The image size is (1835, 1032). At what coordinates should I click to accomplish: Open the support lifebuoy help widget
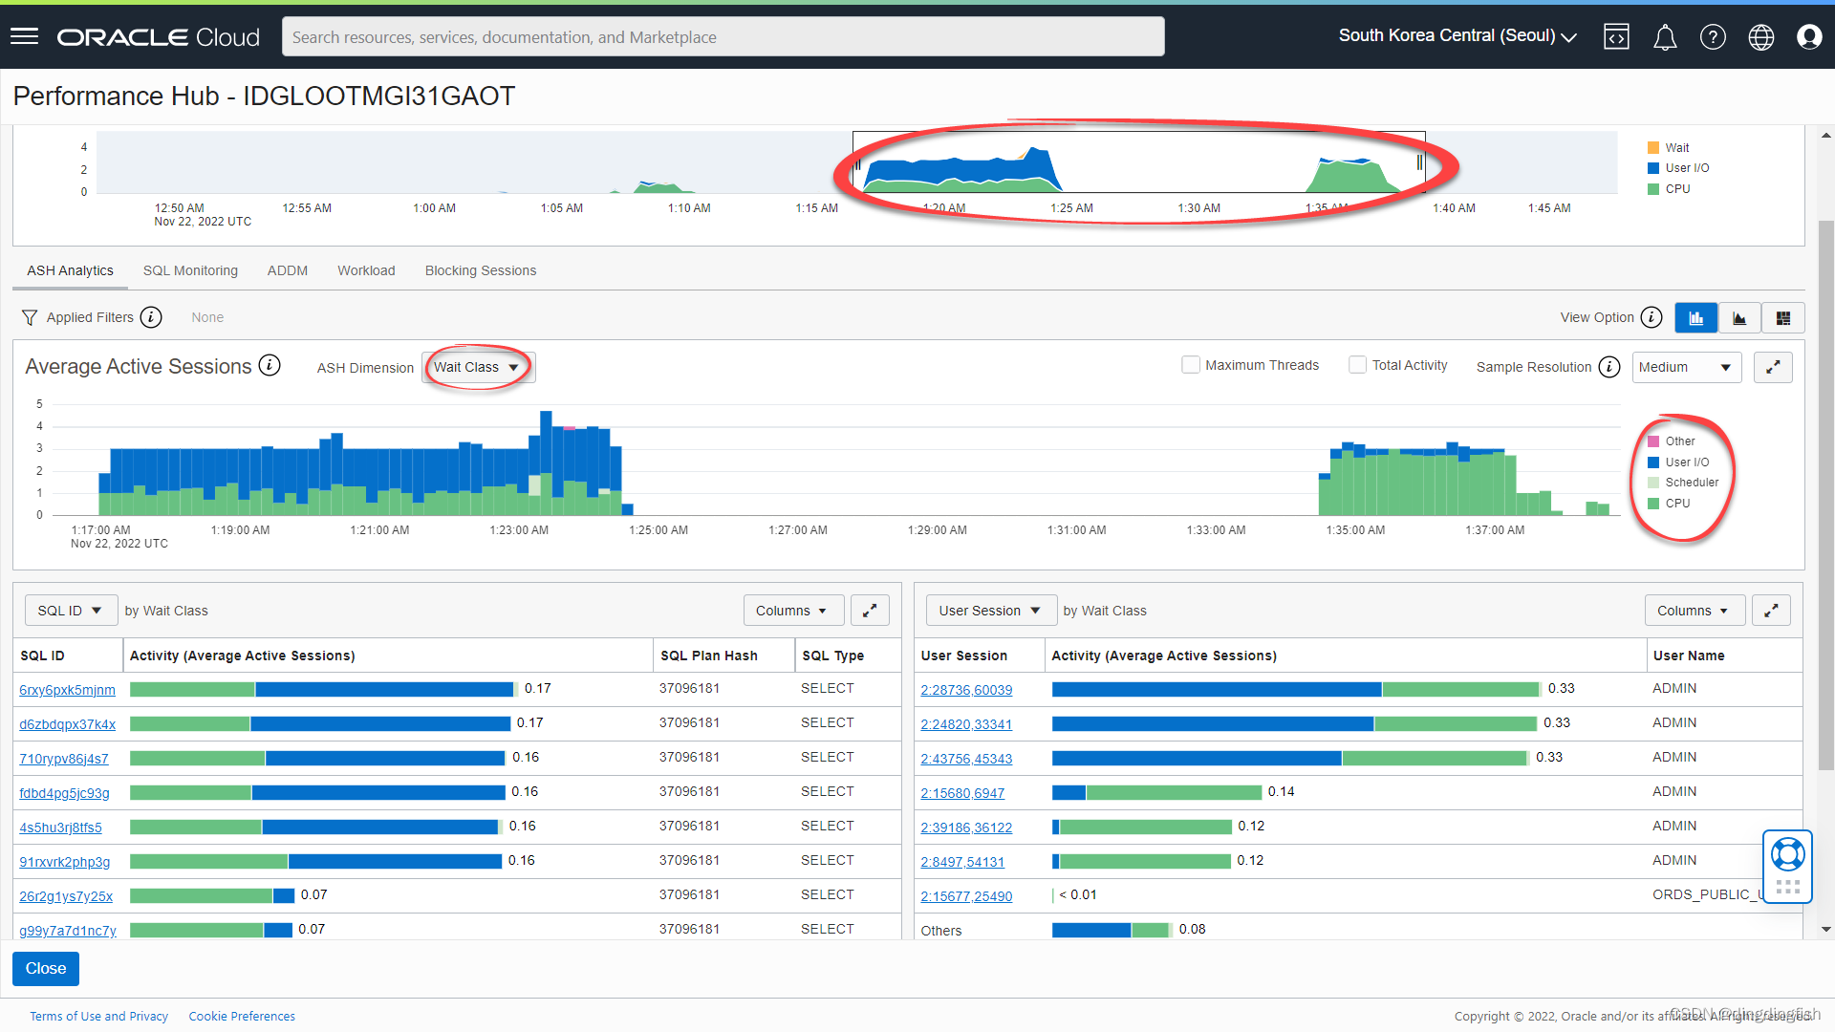pyautogui.click(x=1787, y=853)
